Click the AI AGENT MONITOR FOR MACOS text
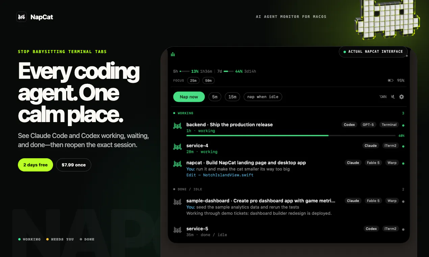429x257 pixels. tap(291, 17)
